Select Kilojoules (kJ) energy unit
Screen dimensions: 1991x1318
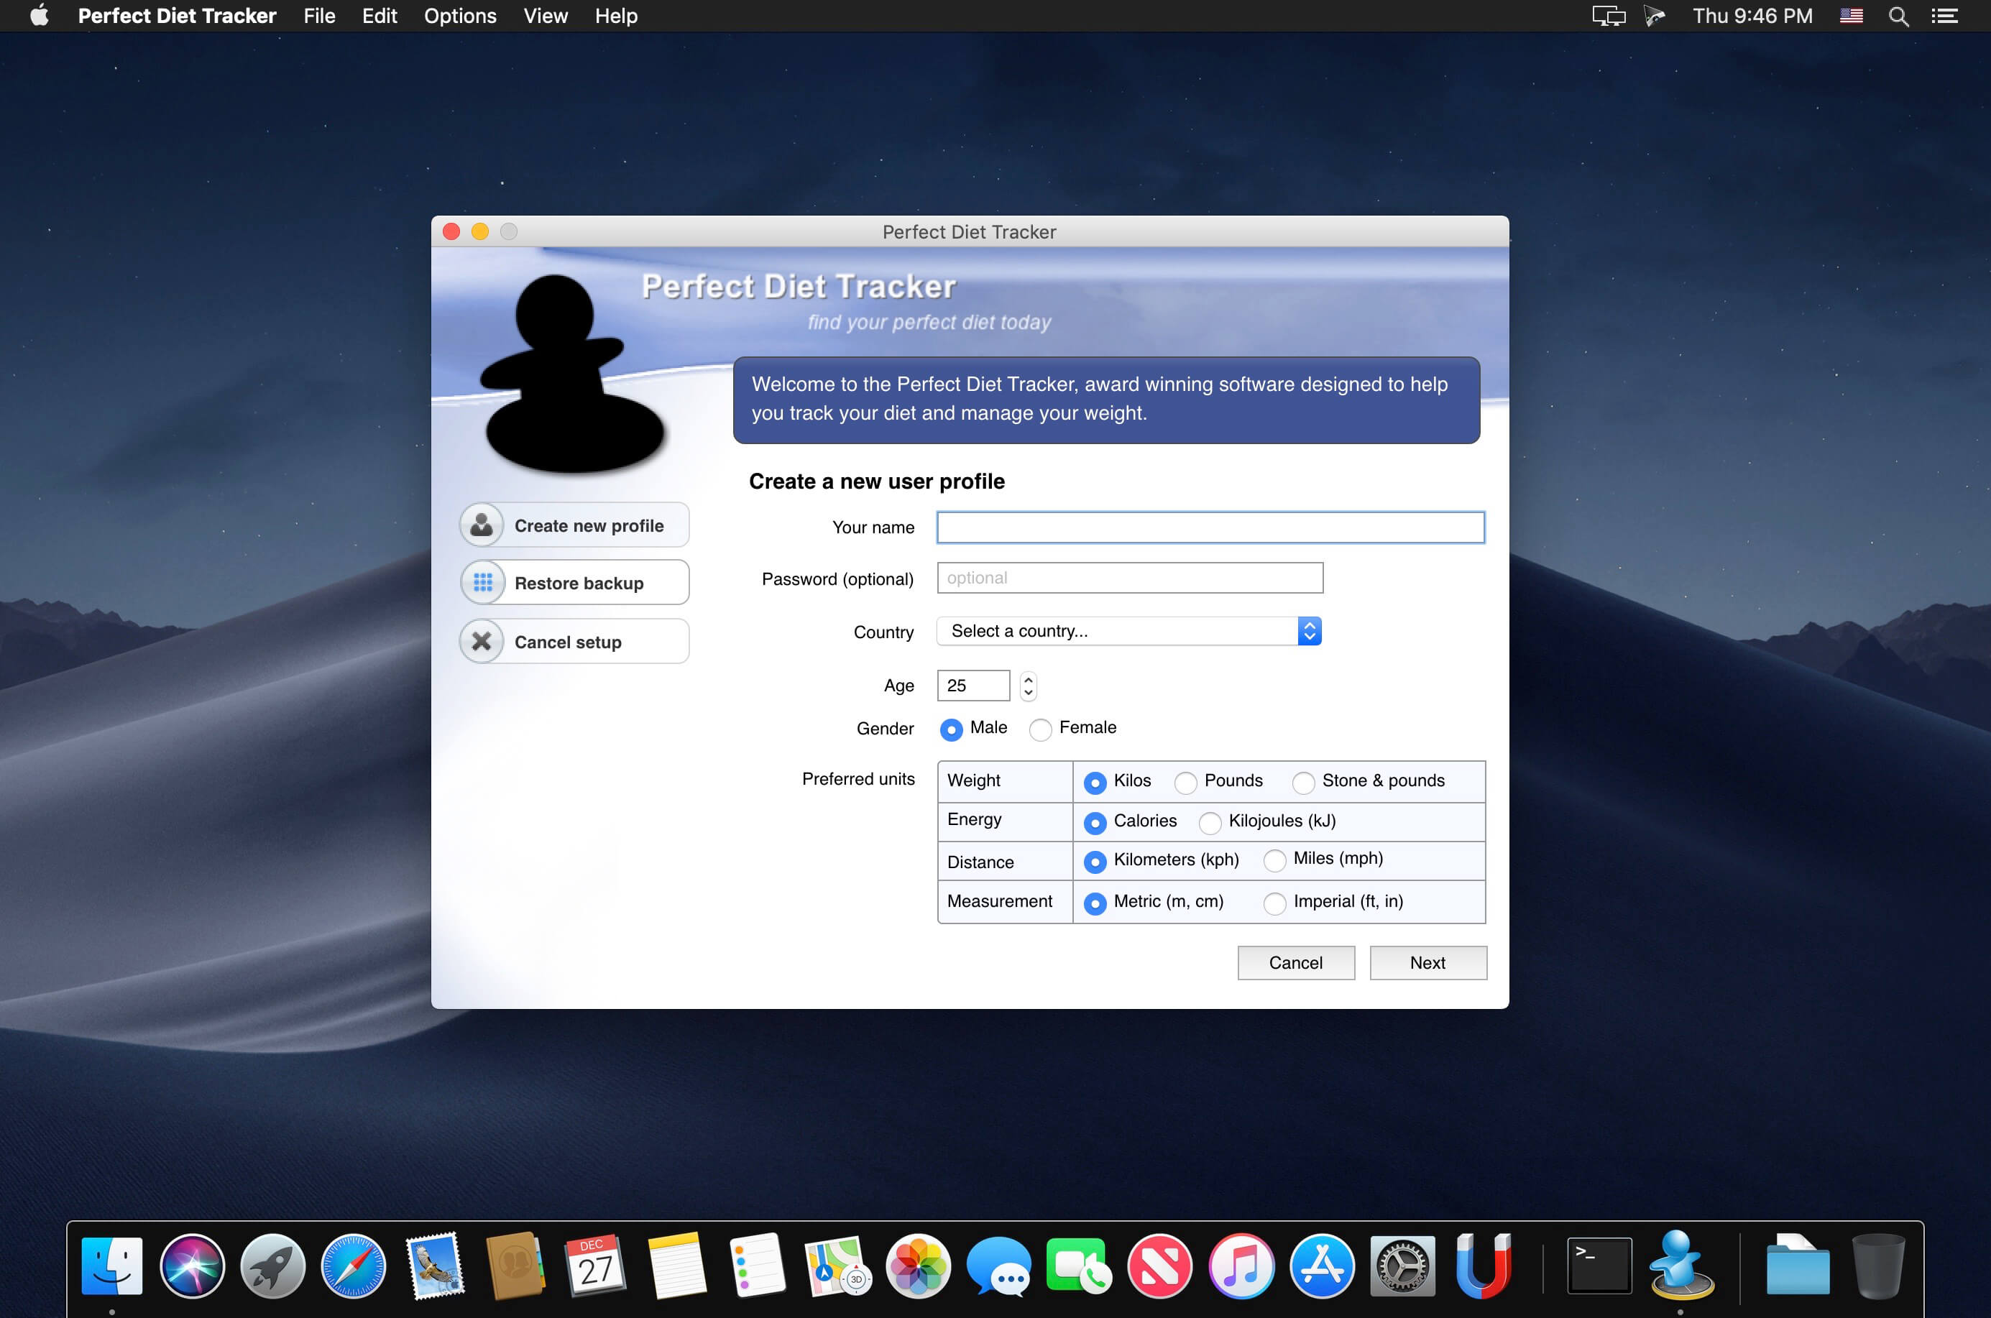pos(1210,822)
